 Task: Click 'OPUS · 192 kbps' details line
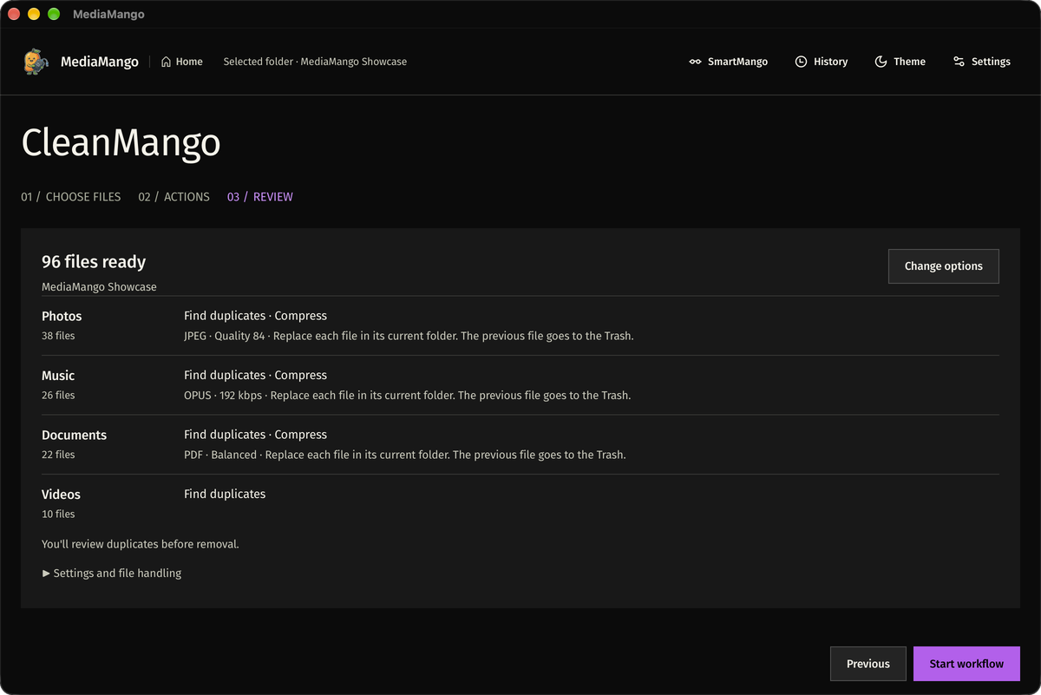(407, 396)
